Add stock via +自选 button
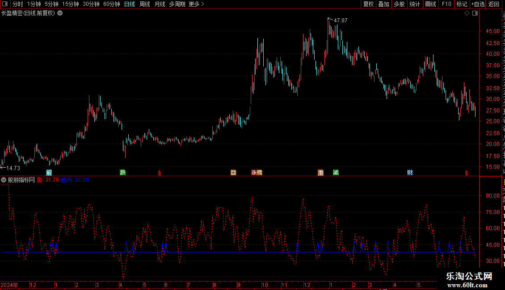The width and height of the screenshot is (505, 290). pos(478,4)
